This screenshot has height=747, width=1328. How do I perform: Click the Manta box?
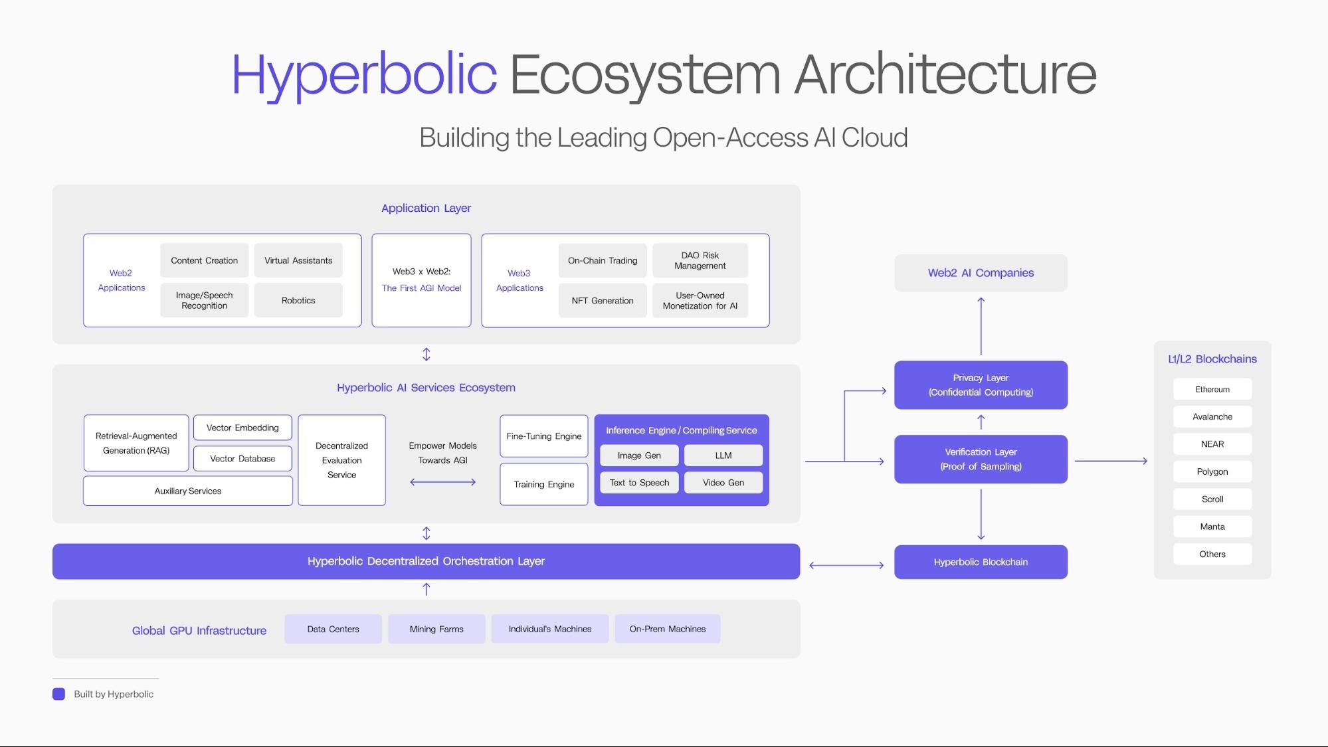click(x=1212, y=527)
